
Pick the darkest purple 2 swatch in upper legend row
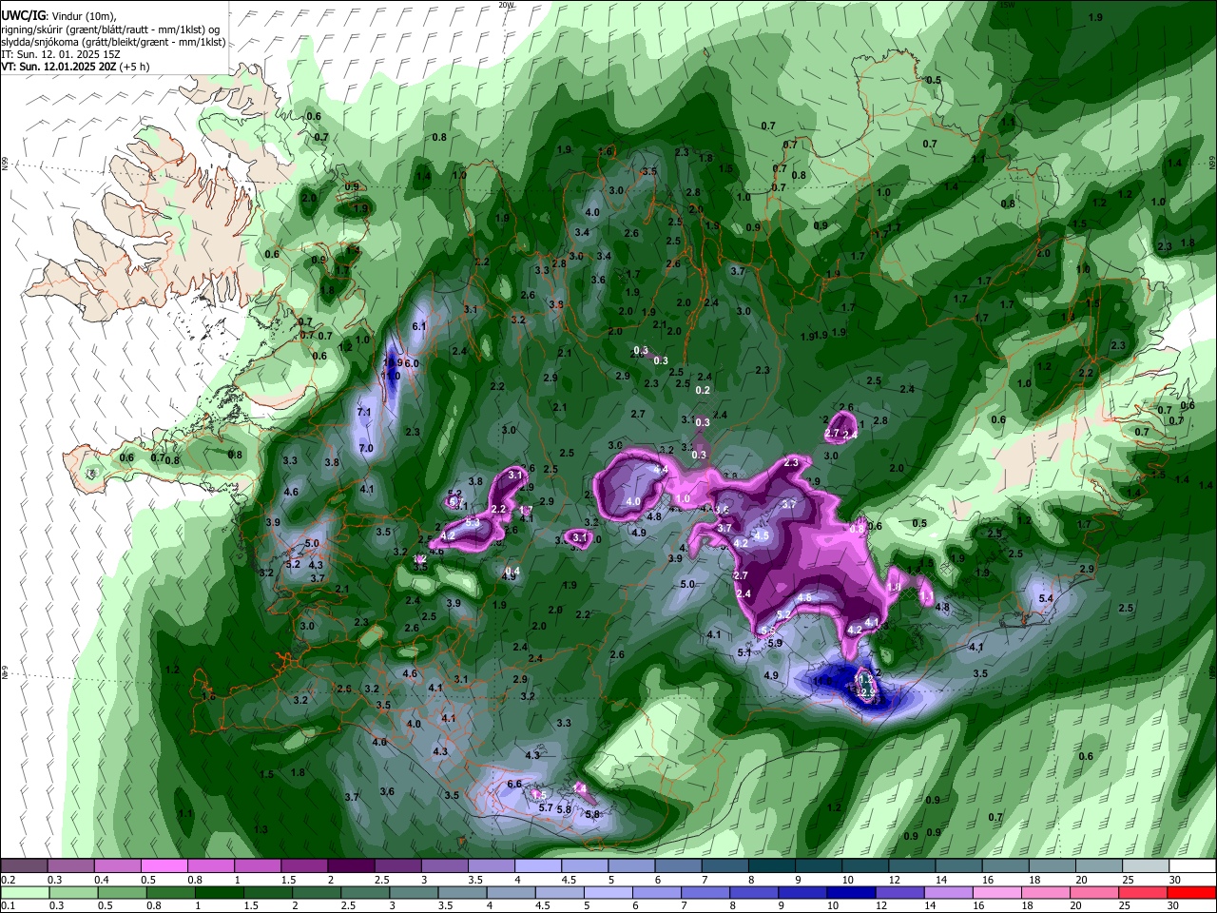350,865
